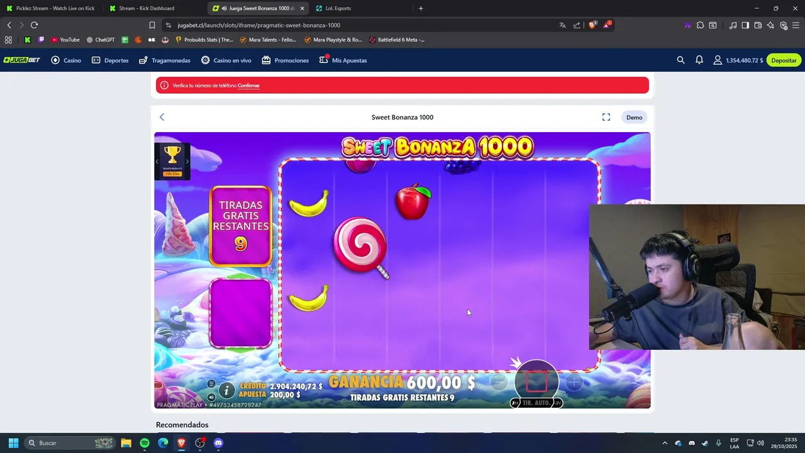Screen dimensions: 805x453
Task: Open the browser main hamburger menu
Action: pyautogui.click(x=796, y=25)
